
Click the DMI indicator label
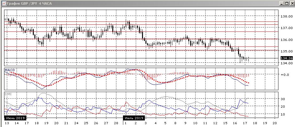pyautogui.click(x=8, y=94)
